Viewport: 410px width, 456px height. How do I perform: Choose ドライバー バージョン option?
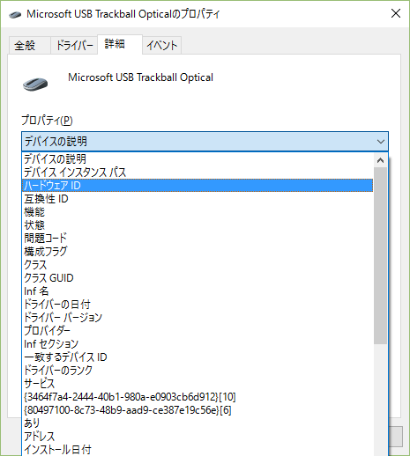[x=198, y=318]
